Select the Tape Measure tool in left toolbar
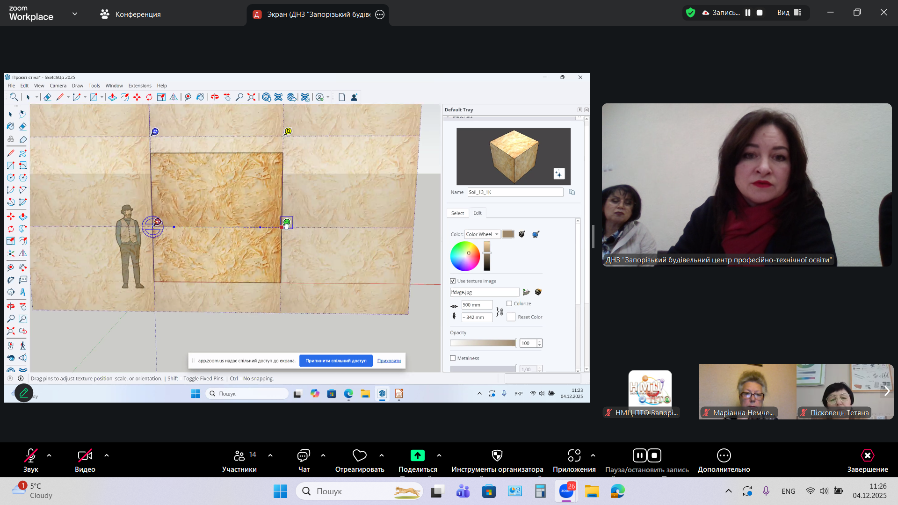 [x=11, y=267]
